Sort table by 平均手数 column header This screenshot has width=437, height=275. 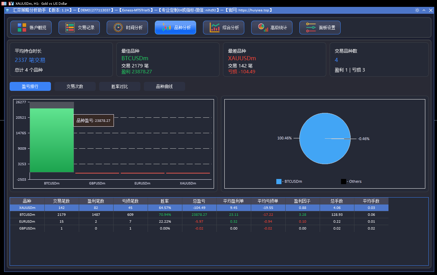[x=371, y=201]
